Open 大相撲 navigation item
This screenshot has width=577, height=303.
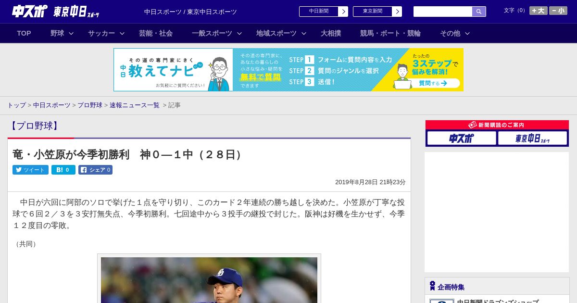click(x=331, y=33)
